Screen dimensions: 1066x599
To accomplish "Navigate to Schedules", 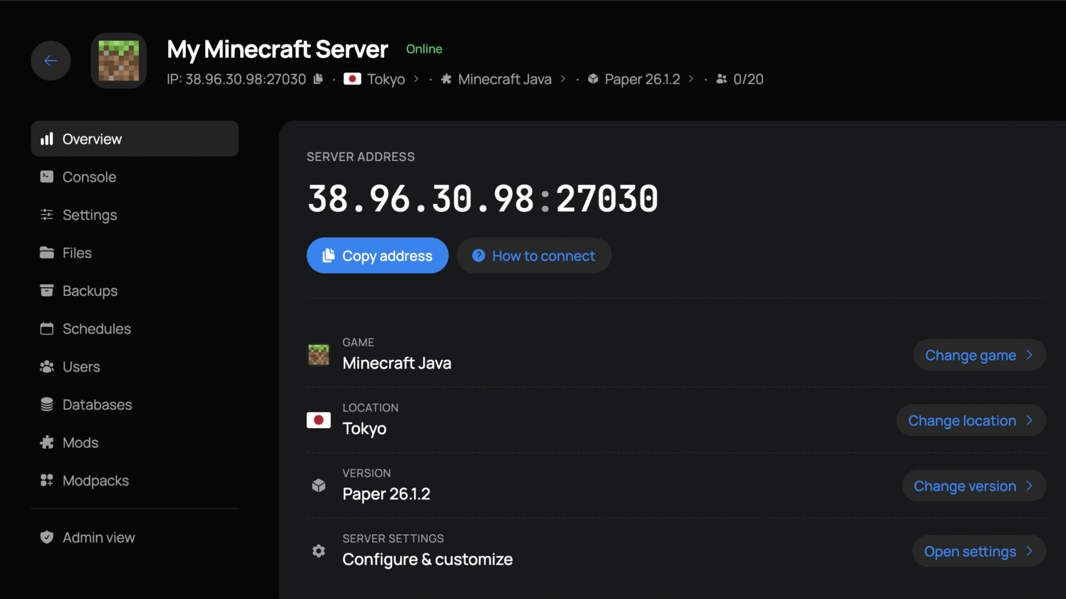I will (x=134, y=329).
